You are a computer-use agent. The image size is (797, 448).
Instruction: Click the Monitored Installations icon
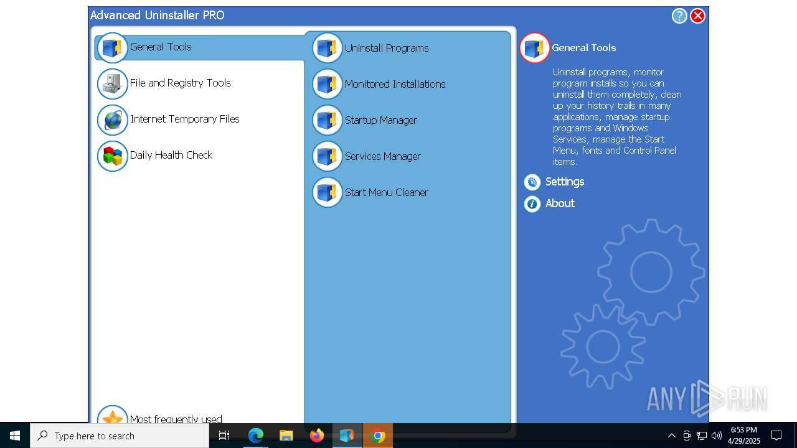click(x=327, y=84)
